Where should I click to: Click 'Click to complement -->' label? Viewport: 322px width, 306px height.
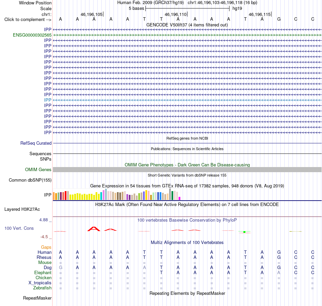pyautogui.click(x=28, y=20)
